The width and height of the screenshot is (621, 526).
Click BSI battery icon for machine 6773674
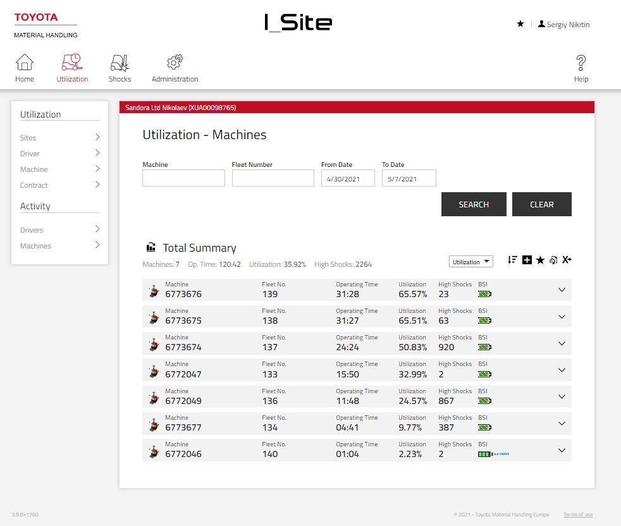485,347
